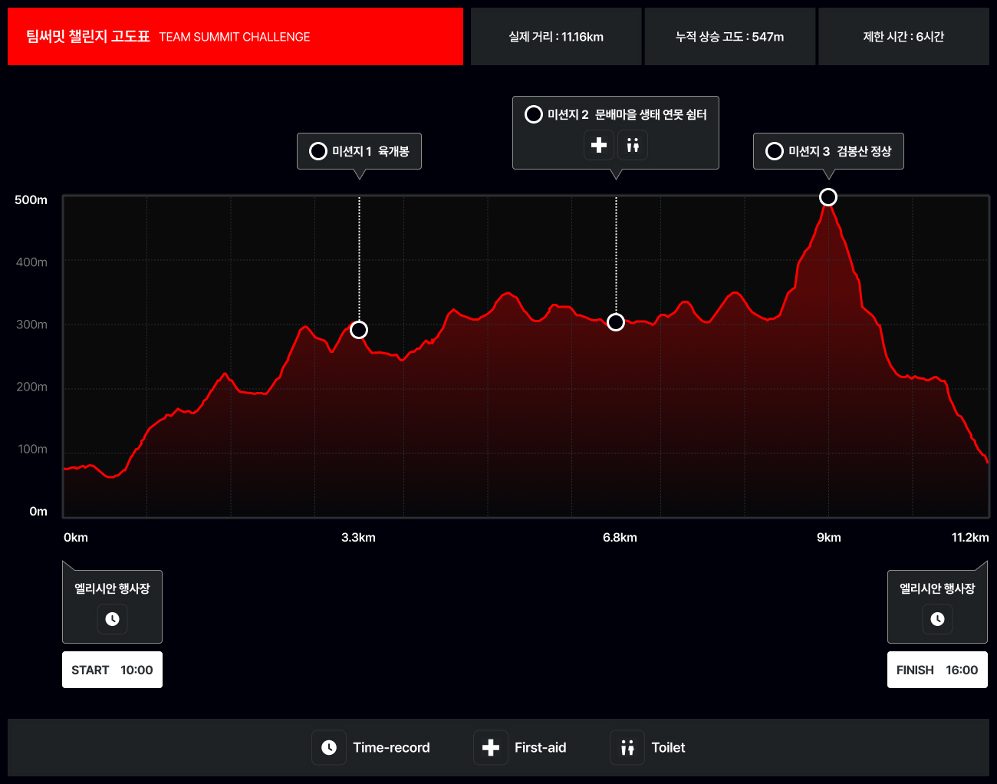The height and width of the screenshot is (784, 997).
Task: Open the 미션지 1 육개봉 callout
Action: coord(359,151)
